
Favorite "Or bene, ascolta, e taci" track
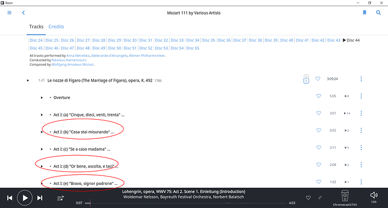[x=318, y=165]
